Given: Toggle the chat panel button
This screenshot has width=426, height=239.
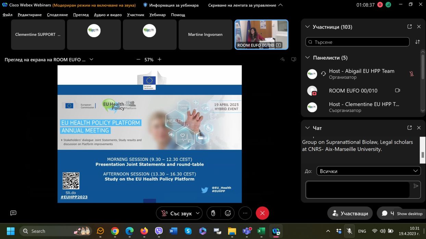Looking at the screenshot, I should pos(388,213).
